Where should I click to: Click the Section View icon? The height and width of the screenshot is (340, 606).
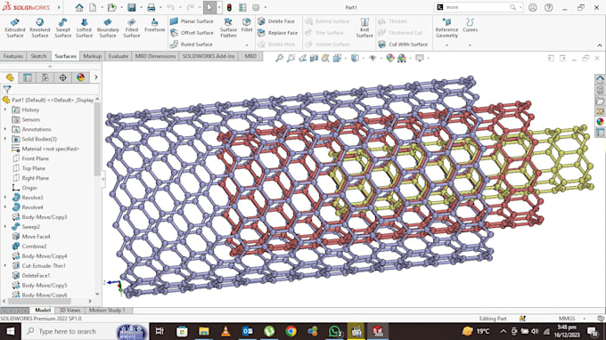[314, 58]
